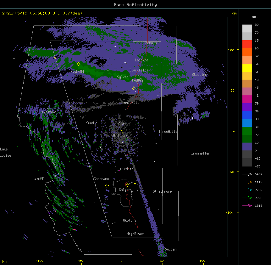Click the light gray swatch between 80 and 70 dBZ
This screenshot has width=271, height=265.
[x=247, y=29]
